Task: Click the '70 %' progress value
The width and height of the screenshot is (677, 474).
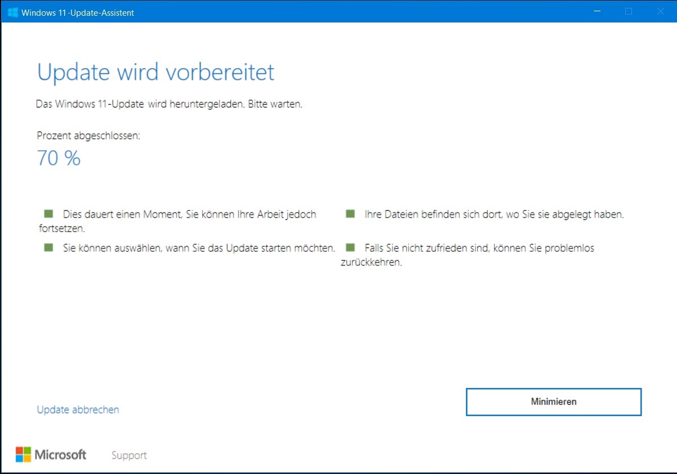Action: coord(59,159)
